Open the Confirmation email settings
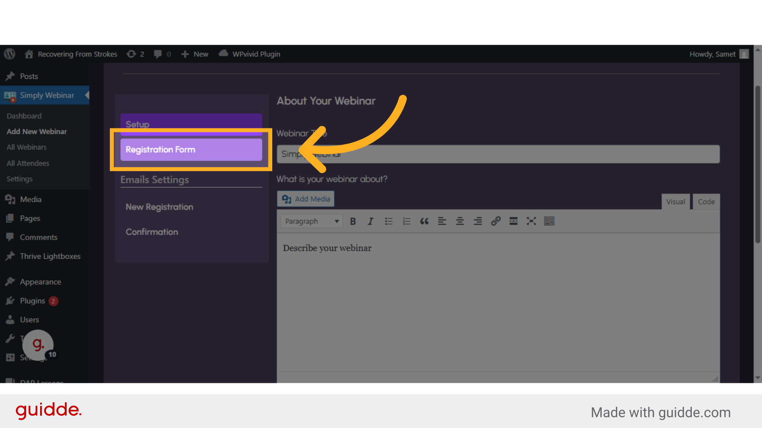 [x=152, y=232]
